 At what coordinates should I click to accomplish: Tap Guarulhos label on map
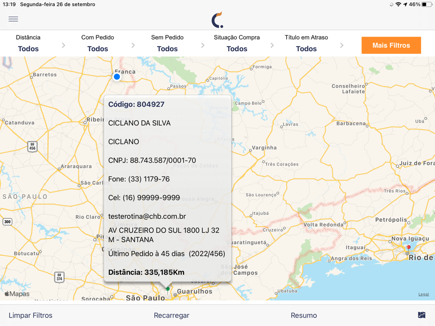(194, 291)
